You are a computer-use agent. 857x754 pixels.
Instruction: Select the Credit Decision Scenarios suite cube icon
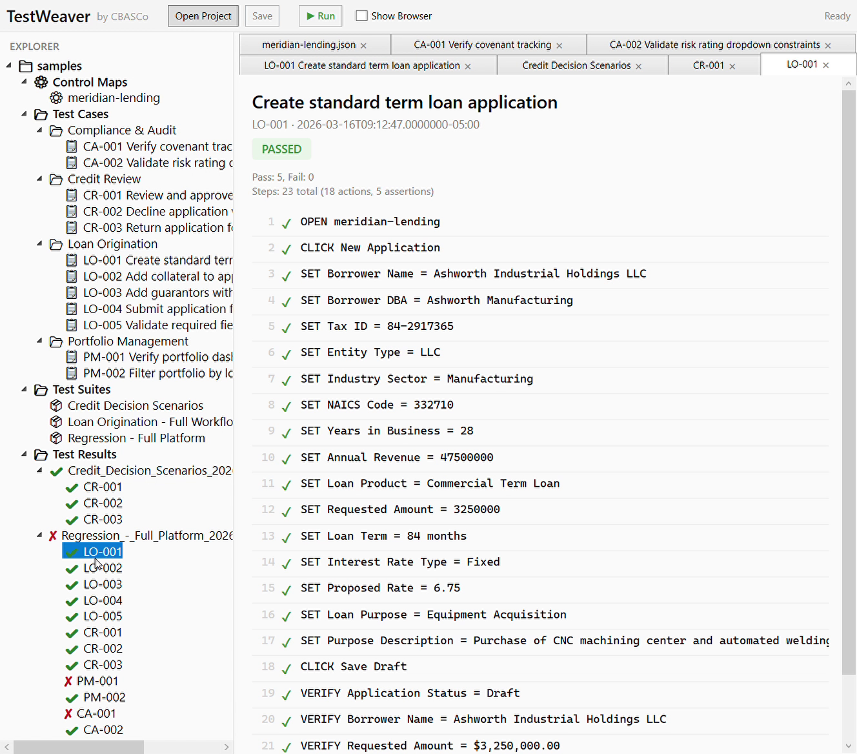pyautogui.click(x=56, y=405)
